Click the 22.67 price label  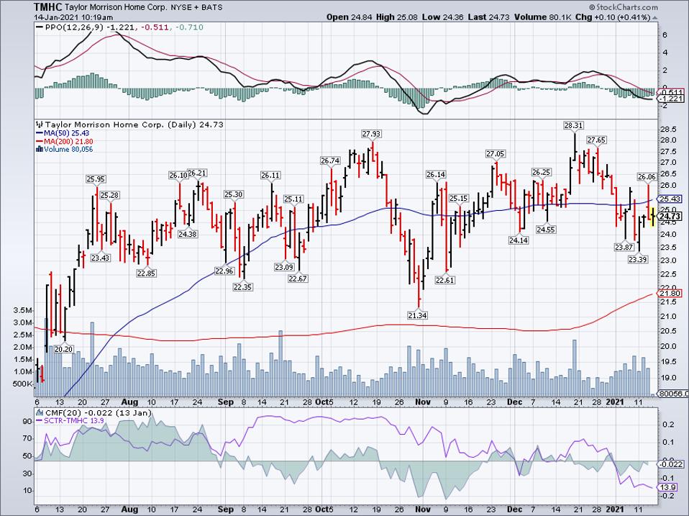298,279
